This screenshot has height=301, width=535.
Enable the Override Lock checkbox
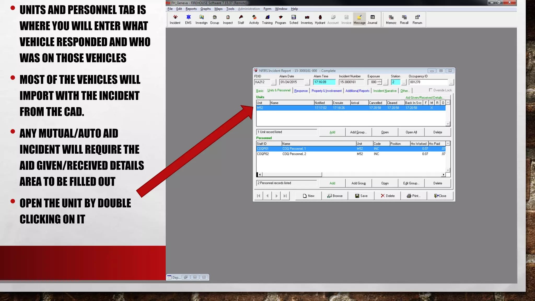[x=431, y=90]
